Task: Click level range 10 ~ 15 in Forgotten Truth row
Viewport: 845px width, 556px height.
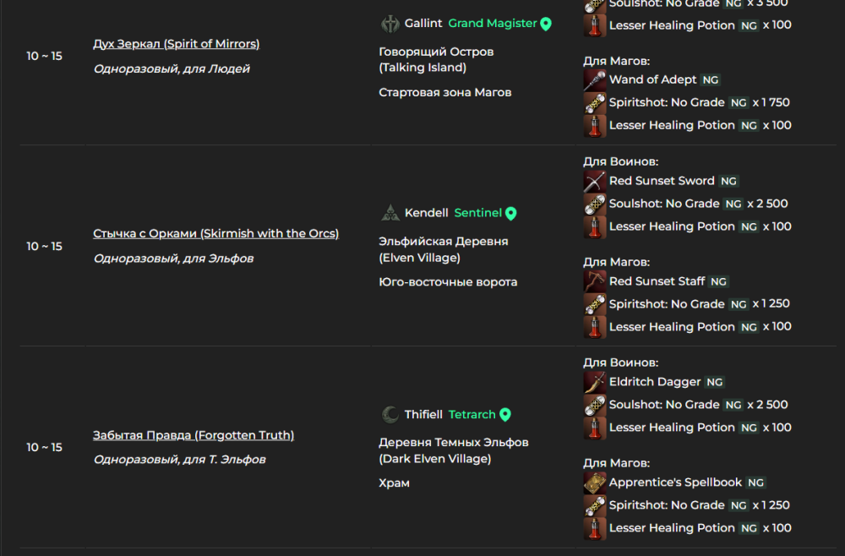Action: click(44, 447)
